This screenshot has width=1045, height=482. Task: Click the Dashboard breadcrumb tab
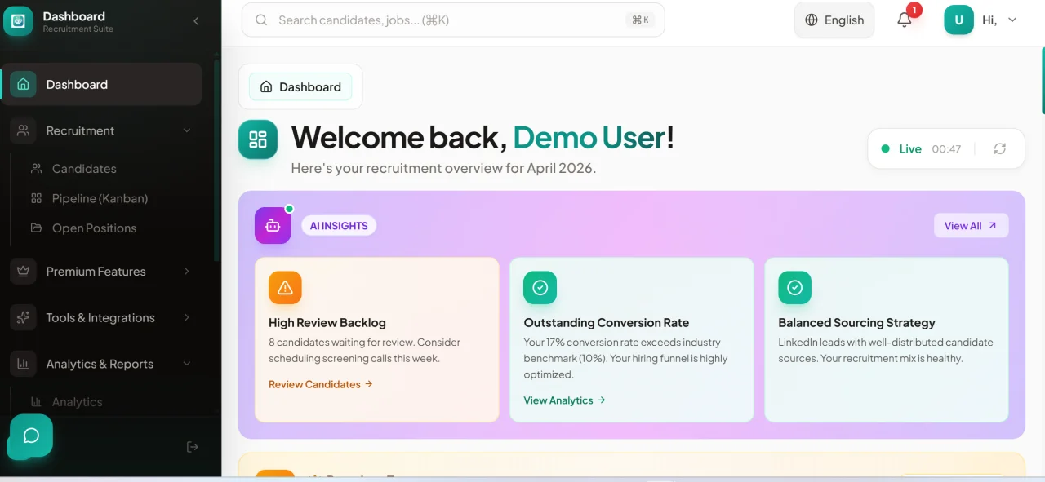point(300,86)
